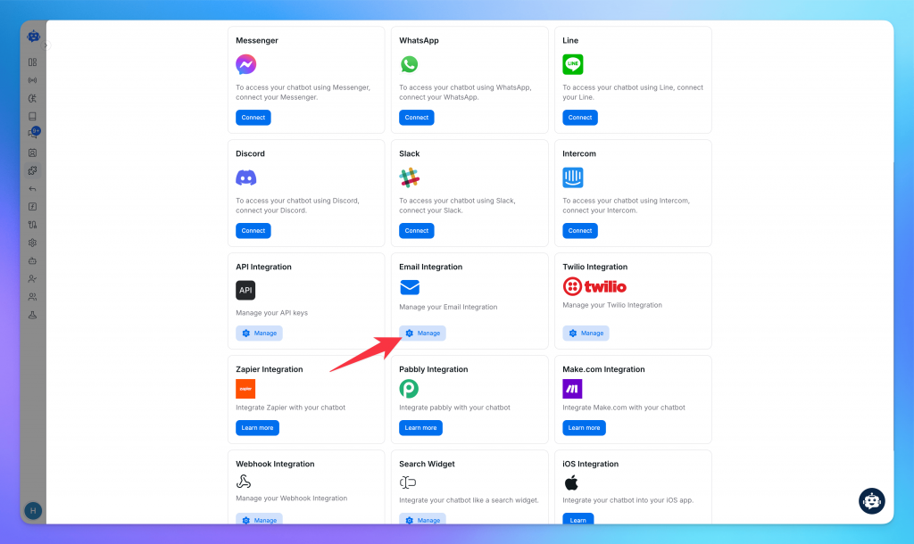Open the book icon in sidebar
Image resolution: width=914 pixels, height=544 pixels.
pos(33,117)
